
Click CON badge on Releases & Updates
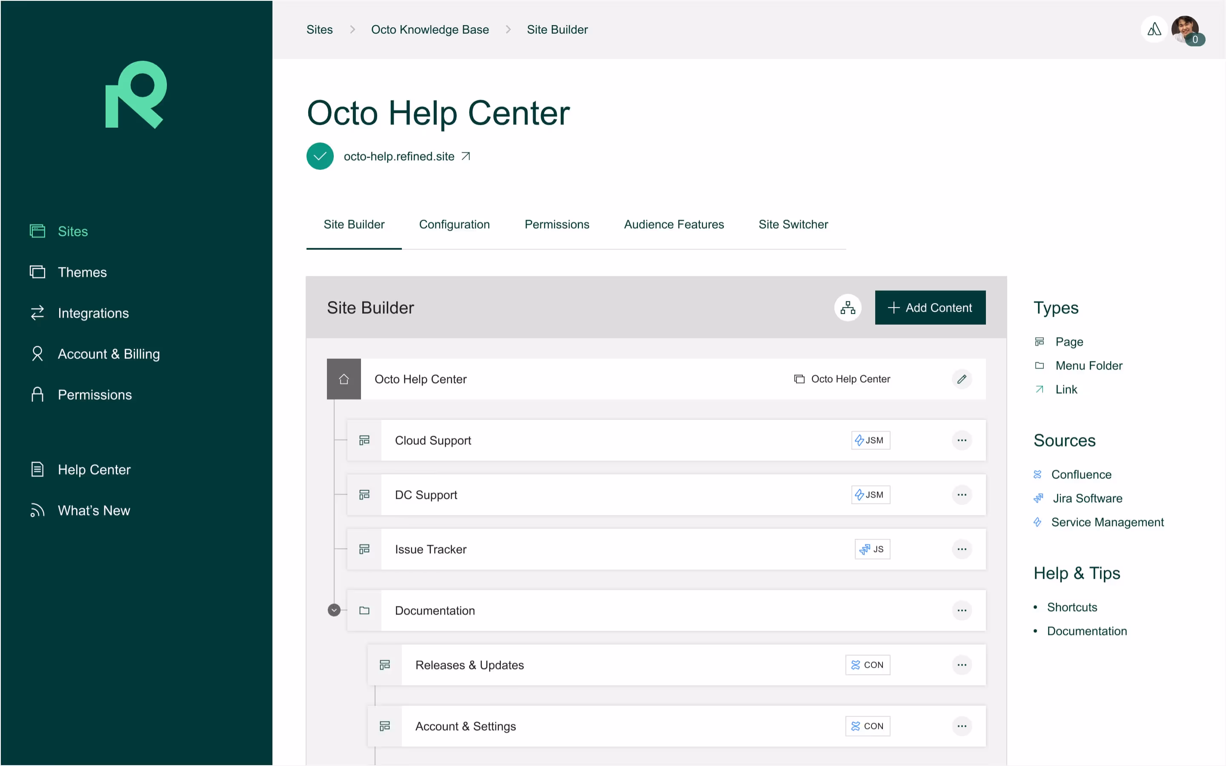click(x=867, y=665)
